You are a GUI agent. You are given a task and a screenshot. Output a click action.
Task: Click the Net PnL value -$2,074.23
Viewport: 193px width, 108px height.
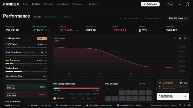click(x=119, y=30)
